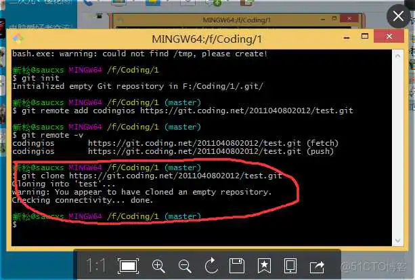Image resolution: width=415 pixels, height=280 pixels.
Task: Fit image to screen using toolbar icon
Action: click(x=128, y=266)
